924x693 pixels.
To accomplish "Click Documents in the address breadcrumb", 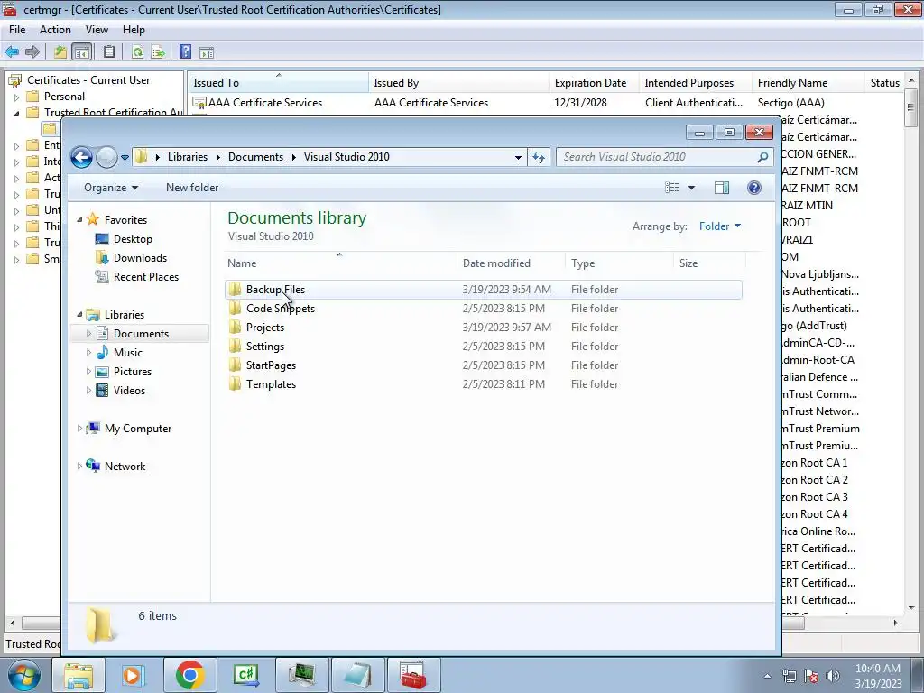I will [x=255, y=157].
